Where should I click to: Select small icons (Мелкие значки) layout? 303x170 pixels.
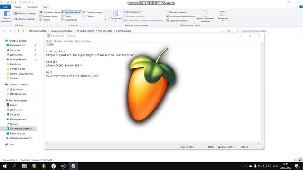[49, 16]
